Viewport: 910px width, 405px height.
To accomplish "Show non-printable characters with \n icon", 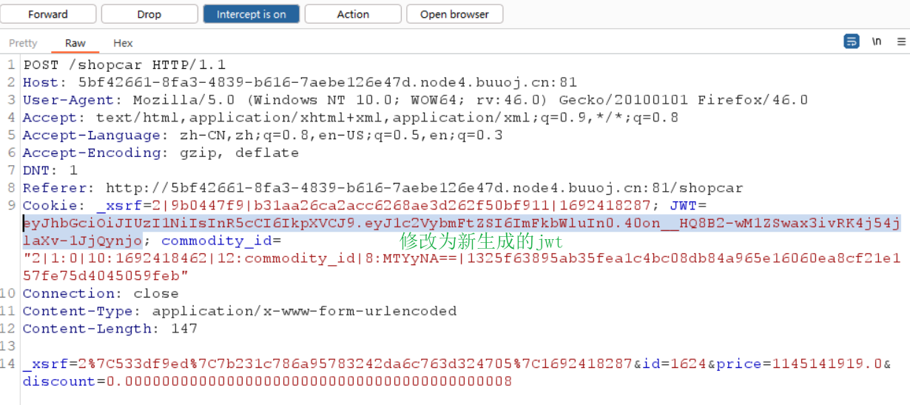I will click(877, 41).
